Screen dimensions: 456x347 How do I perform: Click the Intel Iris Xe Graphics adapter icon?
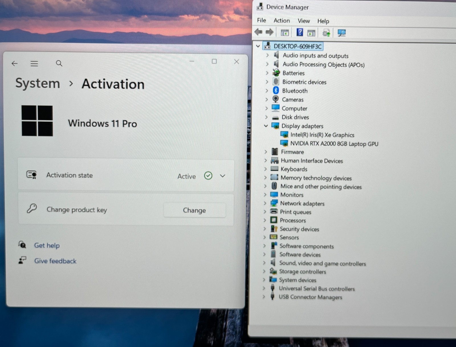pos(284,134)
